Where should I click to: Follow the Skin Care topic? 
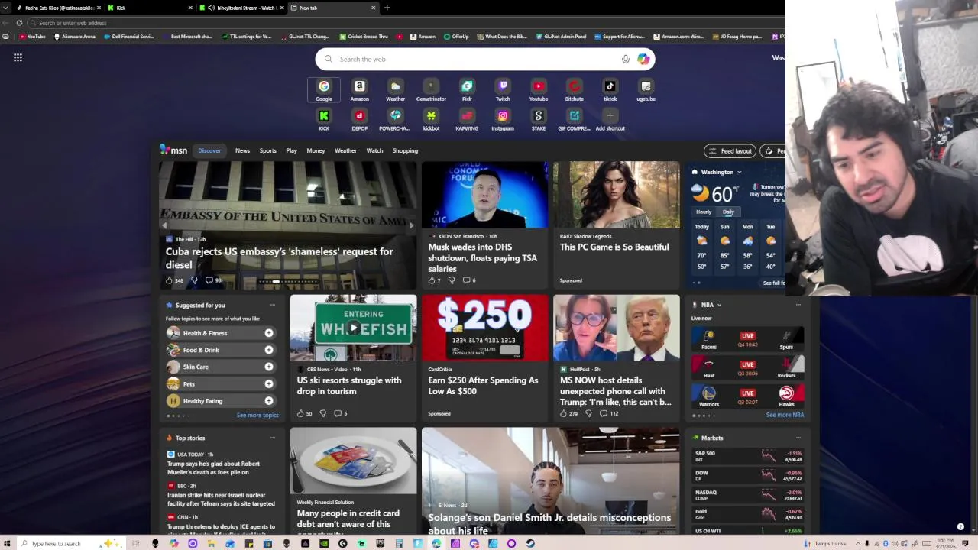(x=269, y=367)
